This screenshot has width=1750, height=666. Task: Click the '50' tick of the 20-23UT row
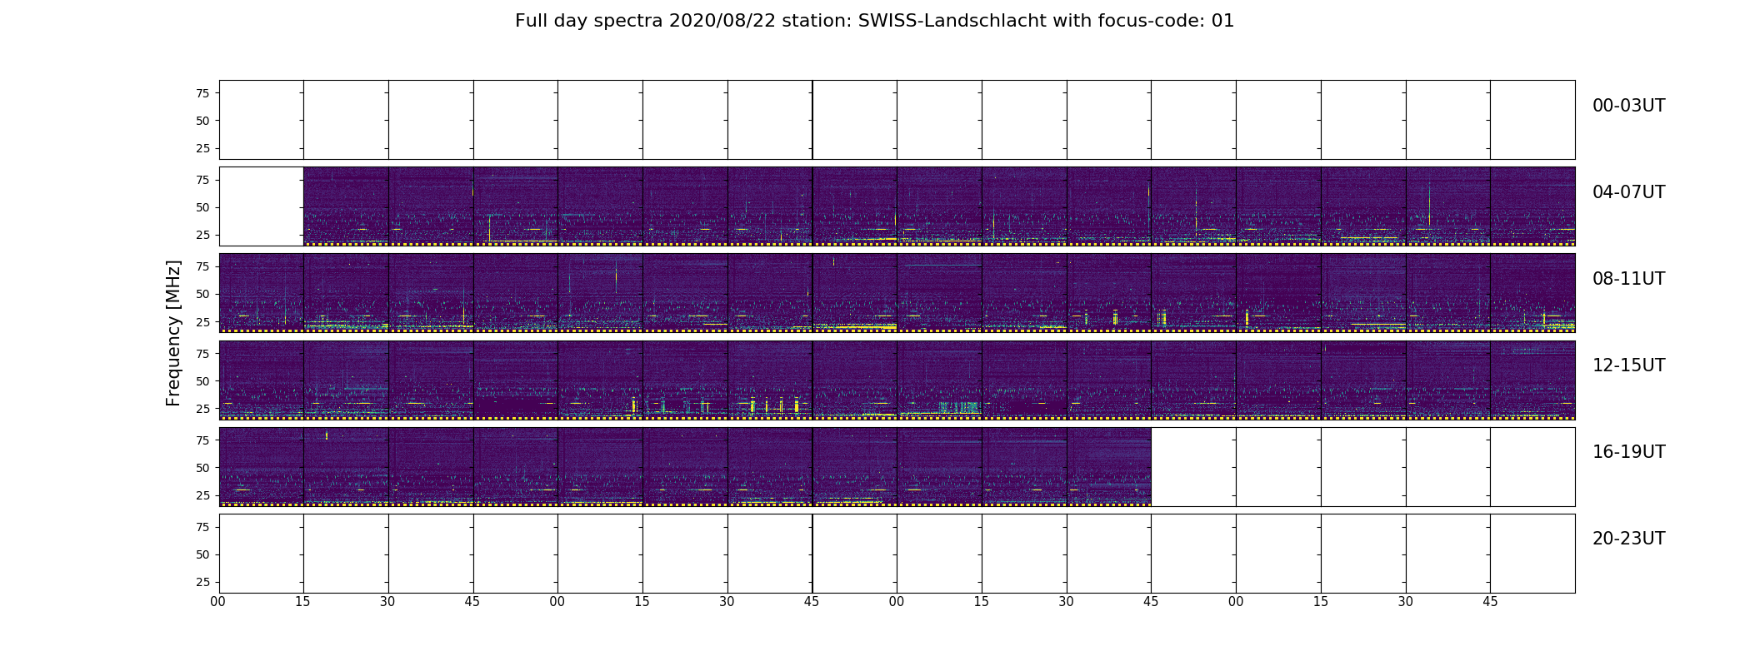202,554
